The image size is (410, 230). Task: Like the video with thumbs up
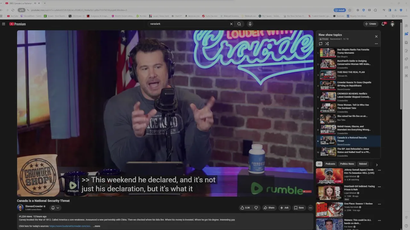point(245,208)
